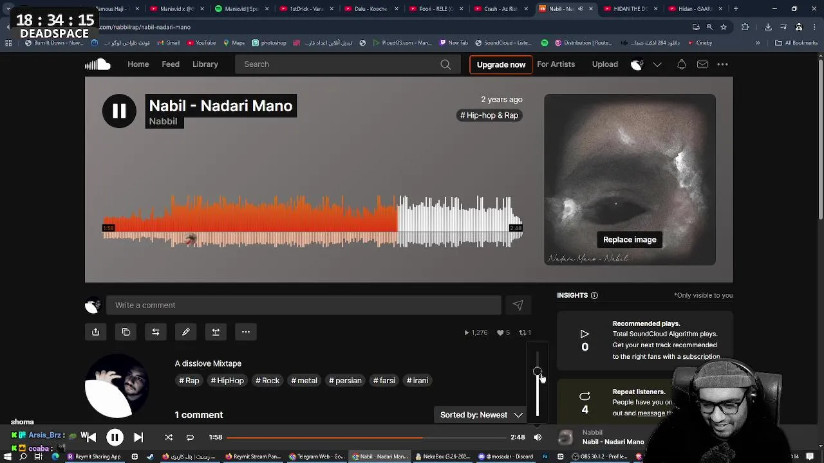Screen dimensions: 824x463
Task: Open the Library tab
Action: coord(205,64)
